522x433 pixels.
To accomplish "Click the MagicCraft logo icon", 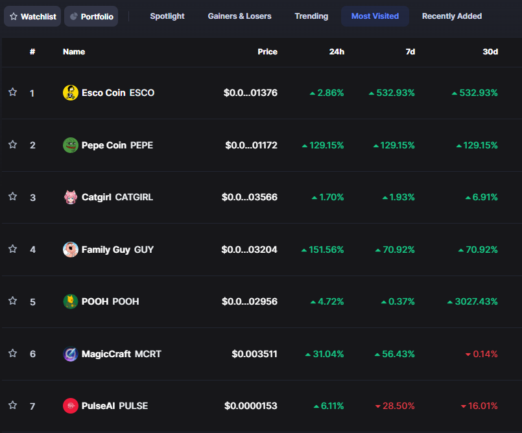I will coord(71,354).
